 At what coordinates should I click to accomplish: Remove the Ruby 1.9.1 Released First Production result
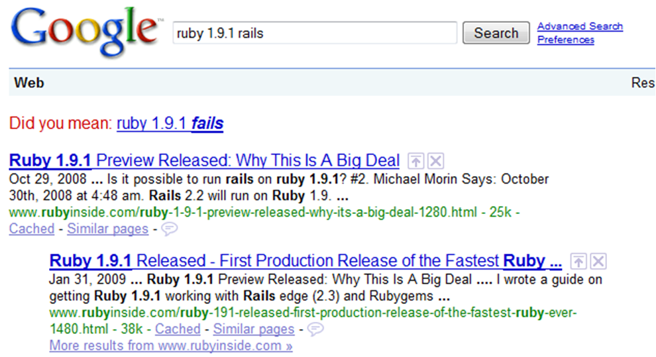(598, 262)
